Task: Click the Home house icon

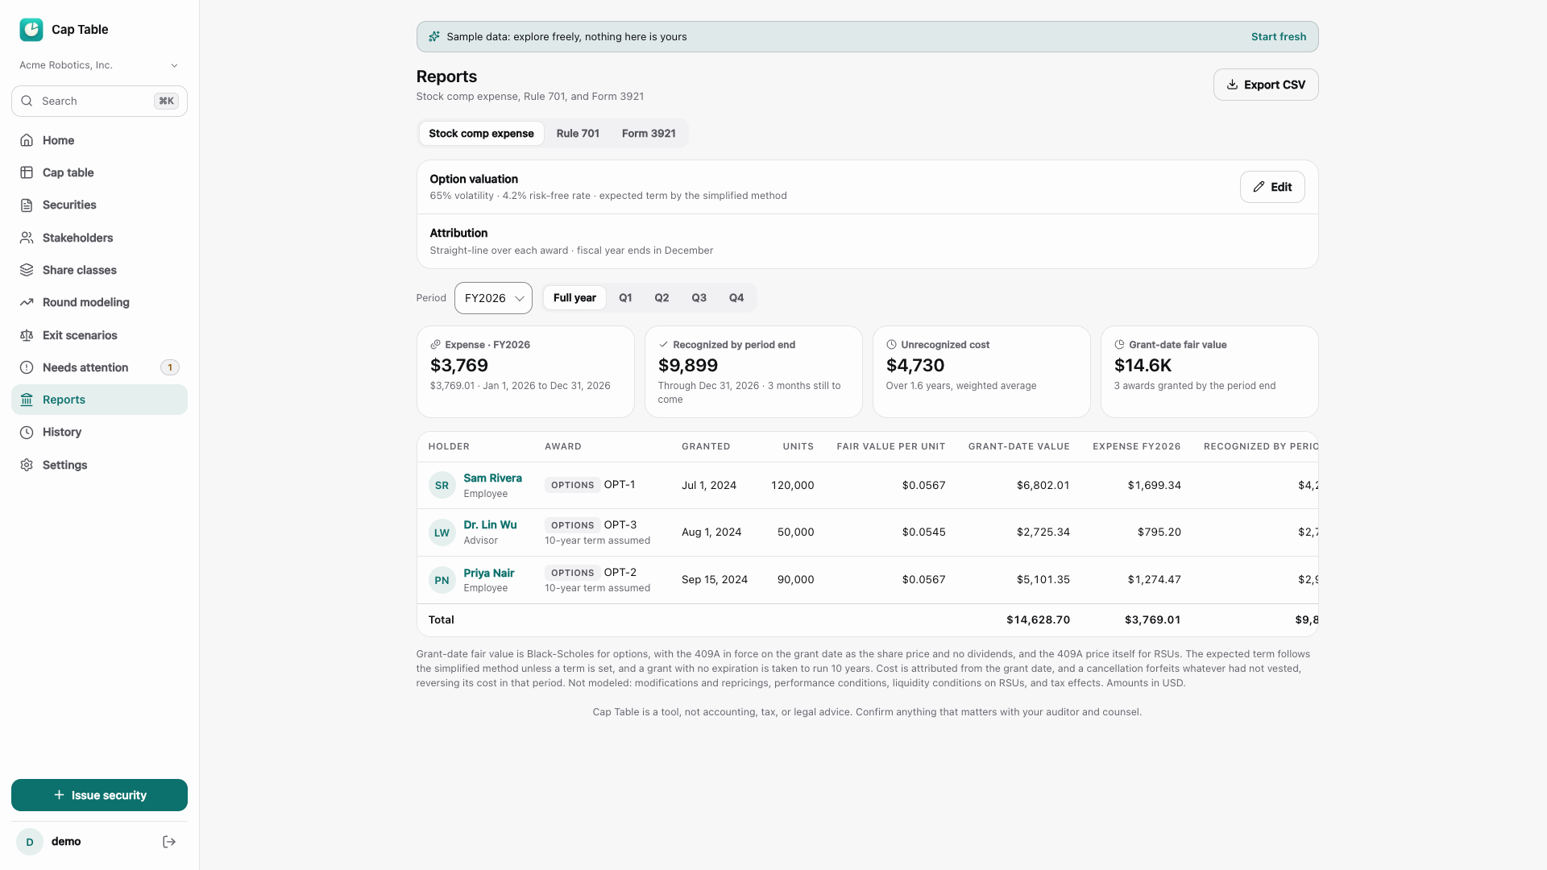Action: pos(27,140)
